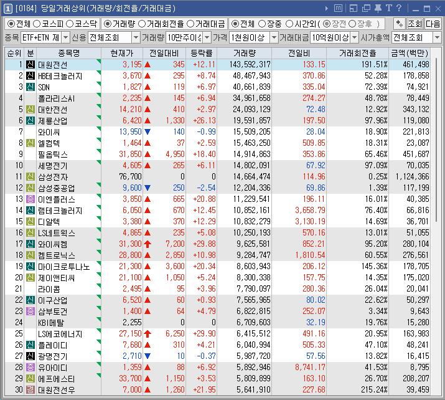Select the 전체 market radio button
Image resolution: width=445 pixels, height=400 pixels.
point(11,24)
